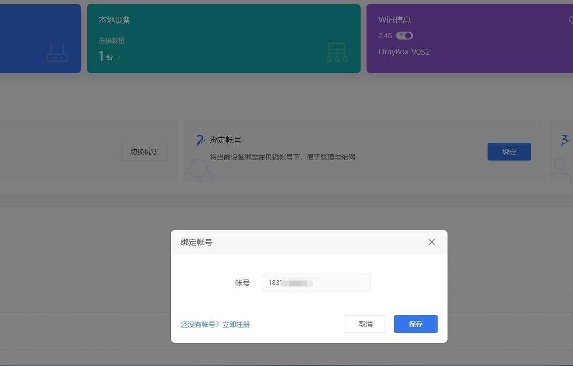This screenshot has height=366, width=573.
Task: Click the 绑定帐号 step heading
Action: [x=226, y=140]
